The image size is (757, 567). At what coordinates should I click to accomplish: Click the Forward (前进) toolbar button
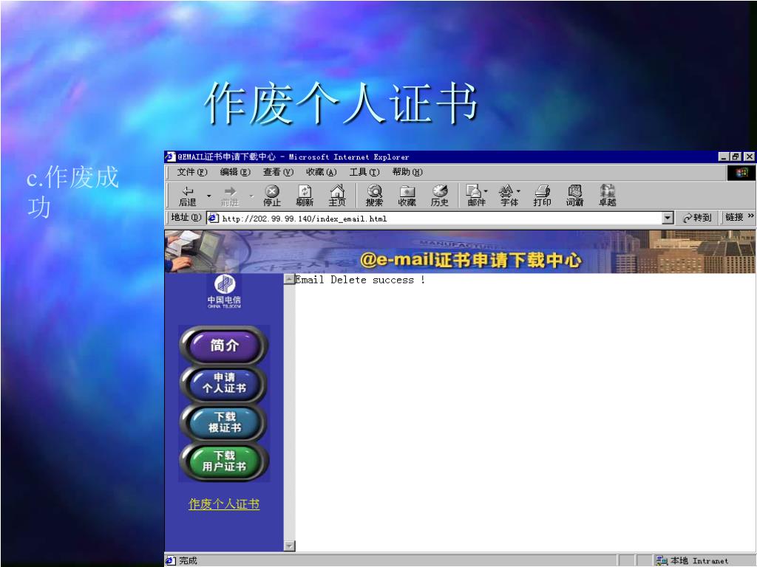pos(230,196)
